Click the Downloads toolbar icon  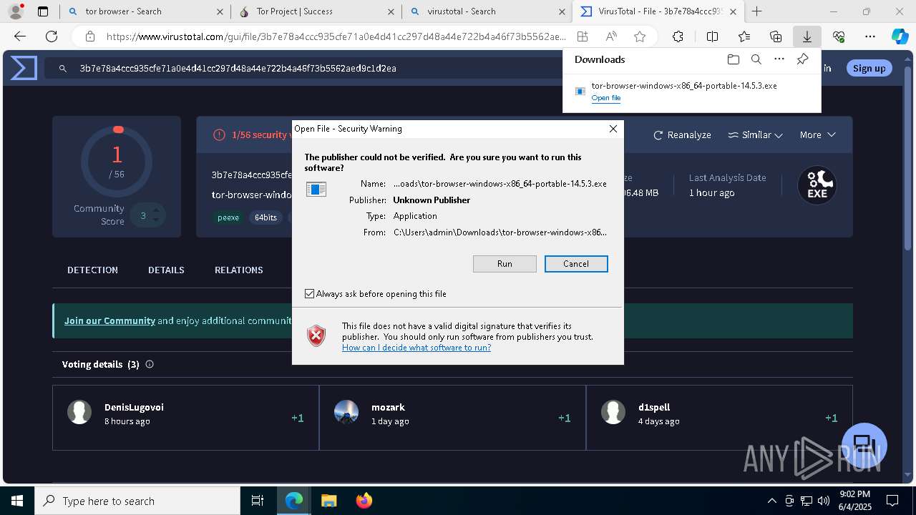coord(807,36)
